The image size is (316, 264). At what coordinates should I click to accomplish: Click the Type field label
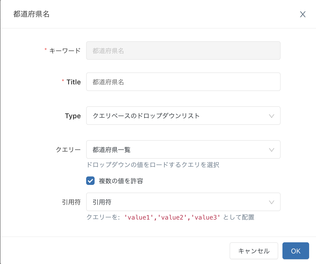(73, 116)
